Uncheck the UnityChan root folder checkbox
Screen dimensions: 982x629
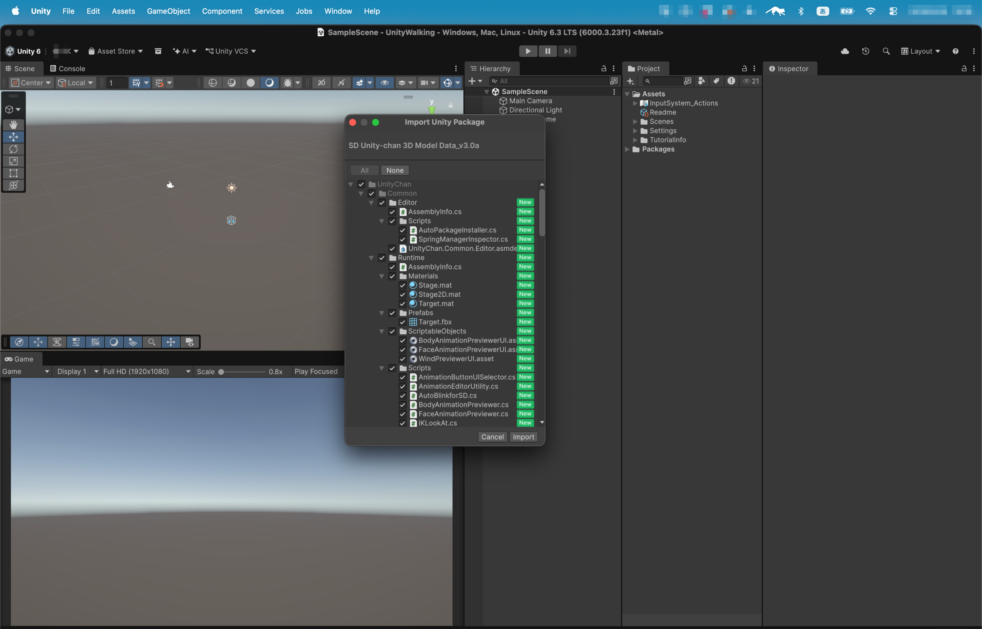pos(361,184)
